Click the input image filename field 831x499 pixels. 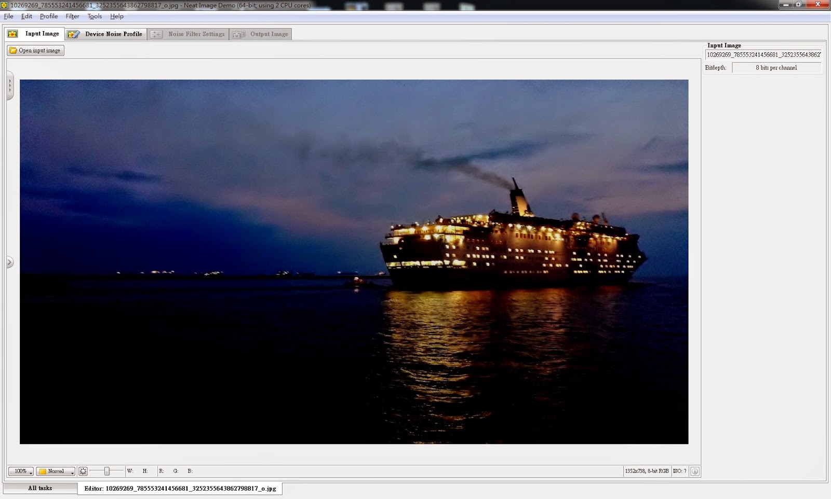point(763,54)
